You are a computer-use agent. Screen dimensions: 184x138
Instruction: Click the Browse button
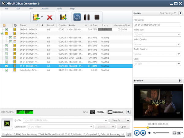tap(103, 127)
